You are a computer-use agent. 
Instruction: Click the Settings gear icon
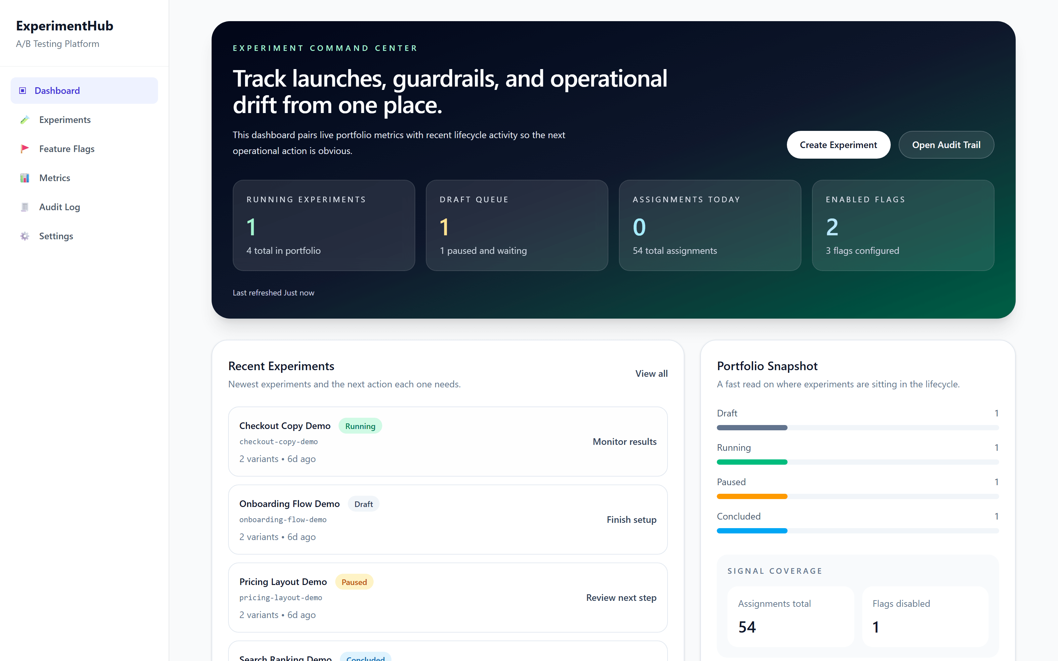click(x=25, y=236)
